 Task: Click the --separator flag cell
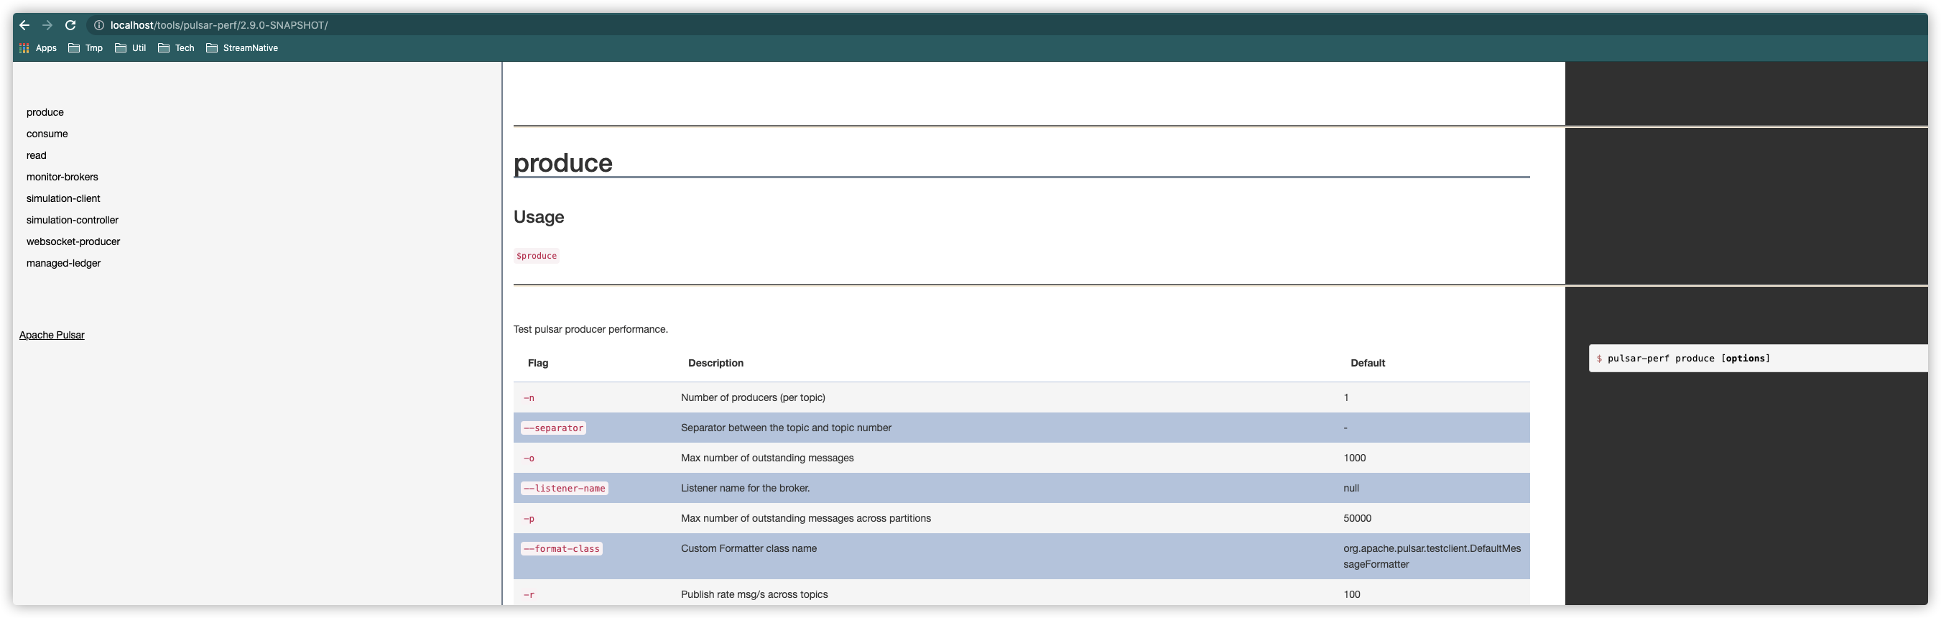point(554,428)
